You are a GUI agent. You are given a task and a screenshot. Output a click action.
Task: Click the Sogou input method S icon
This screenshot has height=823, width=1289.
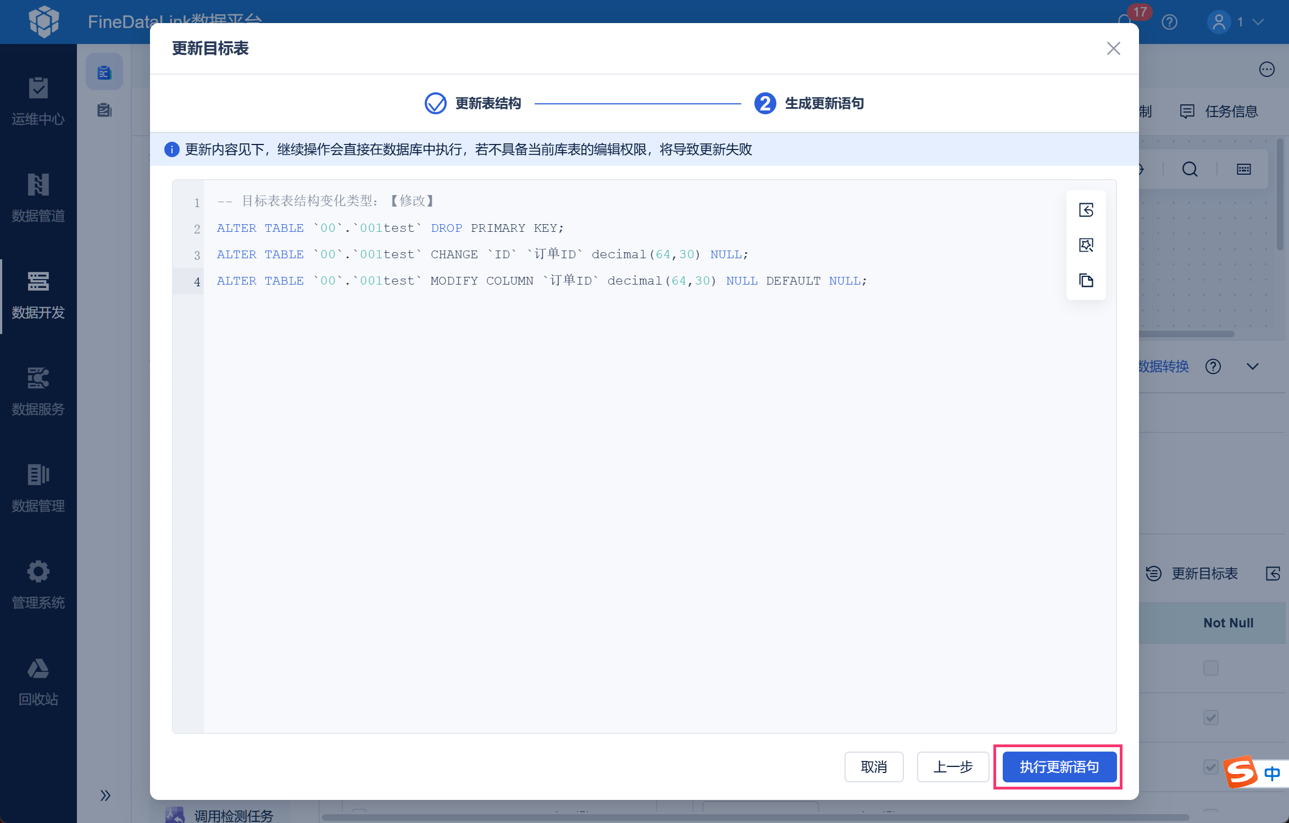[x=1241, y=771]
